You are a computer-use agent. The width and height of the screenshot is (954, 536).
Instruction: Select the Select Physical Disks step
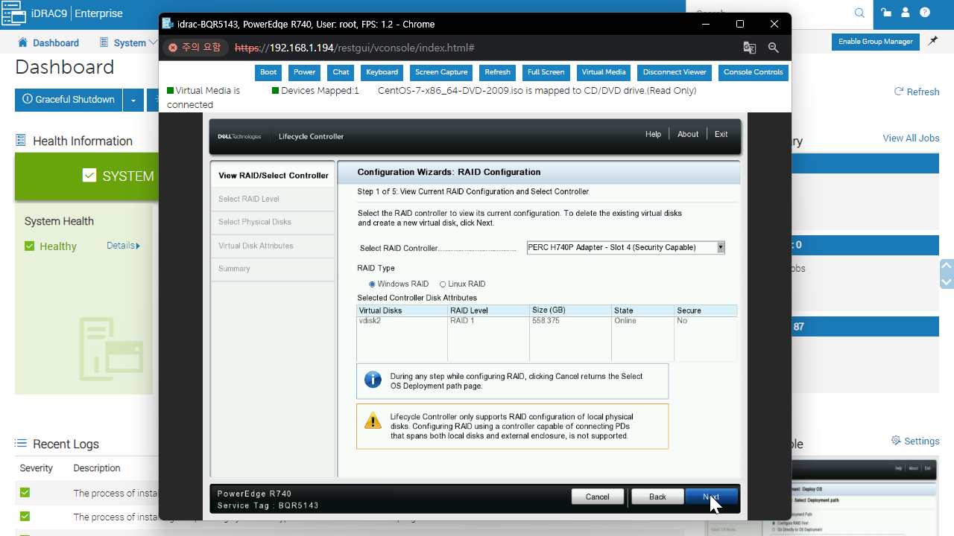tap(273, 222)
